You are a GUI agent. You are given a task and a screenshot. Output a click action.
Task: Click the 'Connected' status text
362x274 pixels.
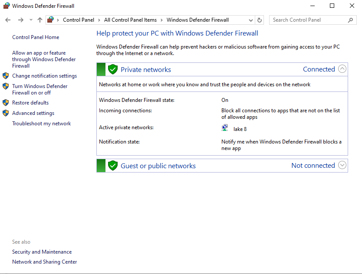click(319, 69)
